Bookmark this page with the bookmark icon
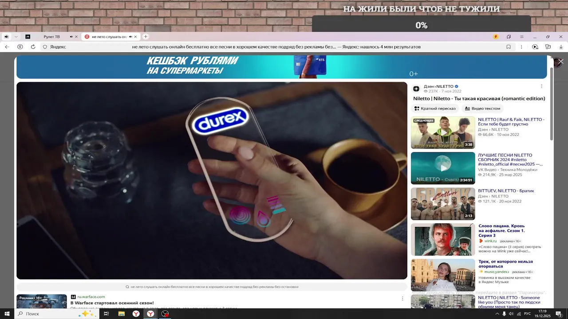568x319 pixels. click(x=509, y=47)
